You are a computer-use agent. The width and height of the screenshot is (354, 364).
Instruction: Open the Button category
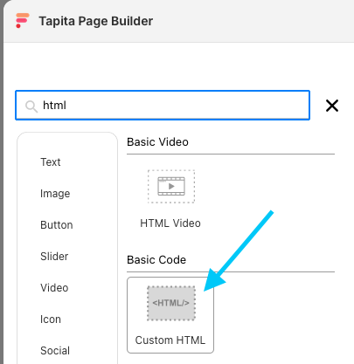point(57,225)
